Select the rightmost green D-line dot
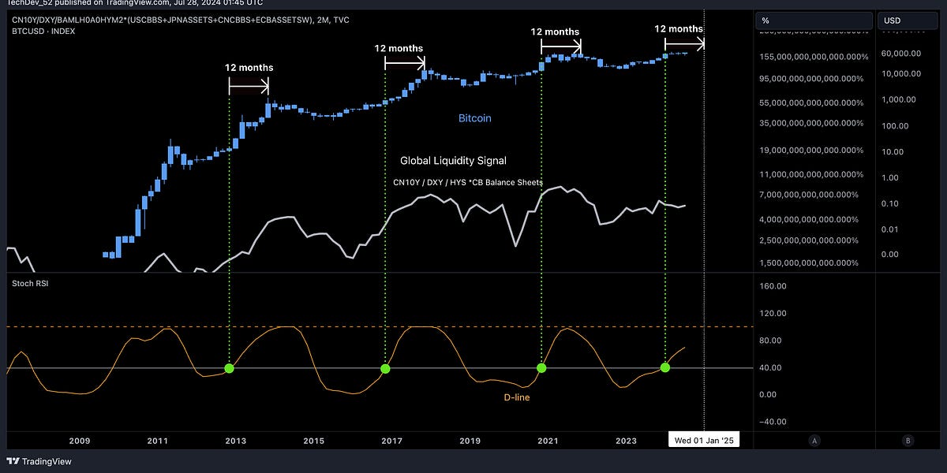The image size is (947, 473). (x=664, y=367)
